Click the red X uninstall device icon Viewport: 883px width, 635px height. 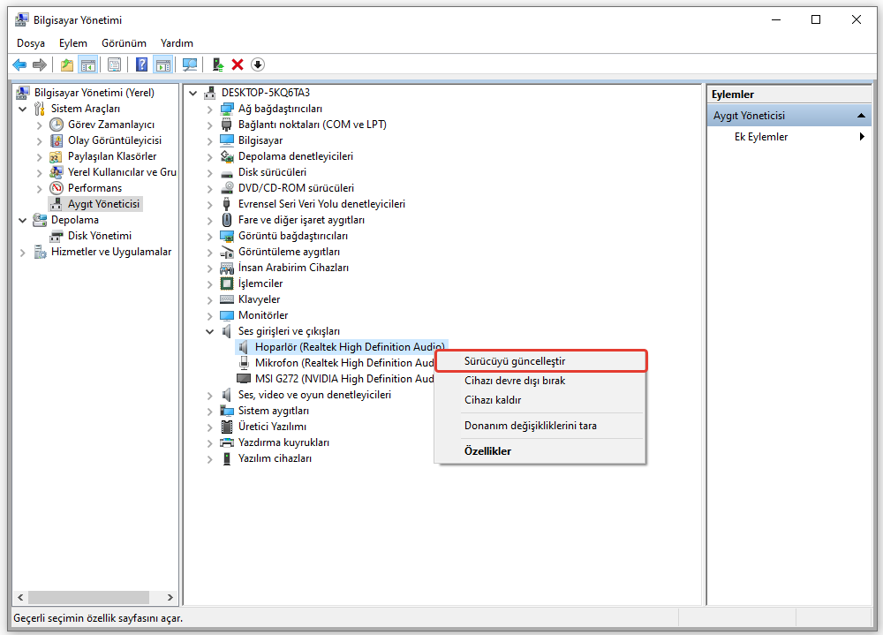(x=238, y=64)
